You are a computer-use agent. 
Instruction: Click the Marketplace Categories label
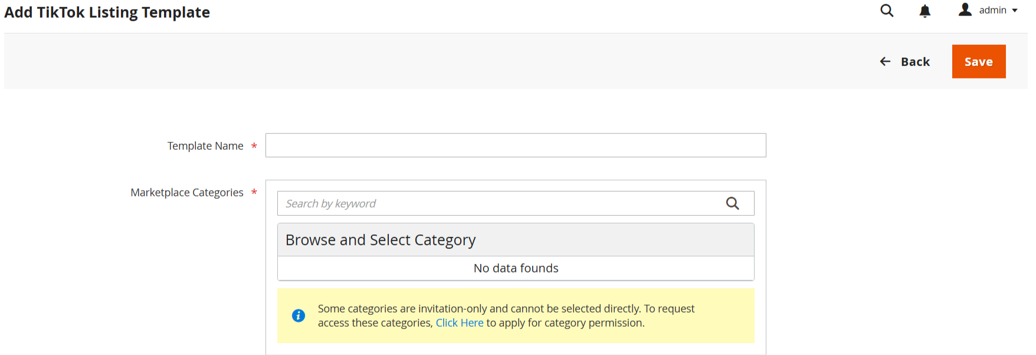(x=186, y=192)
